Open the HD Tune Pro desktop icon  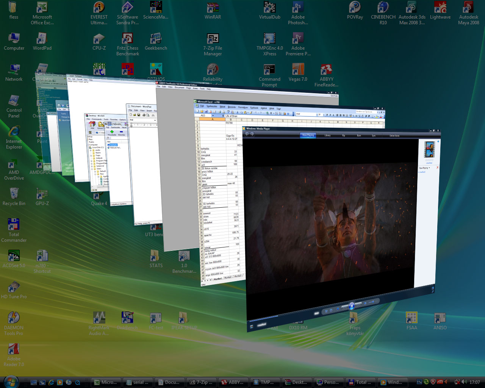click(x=14, y=290)
